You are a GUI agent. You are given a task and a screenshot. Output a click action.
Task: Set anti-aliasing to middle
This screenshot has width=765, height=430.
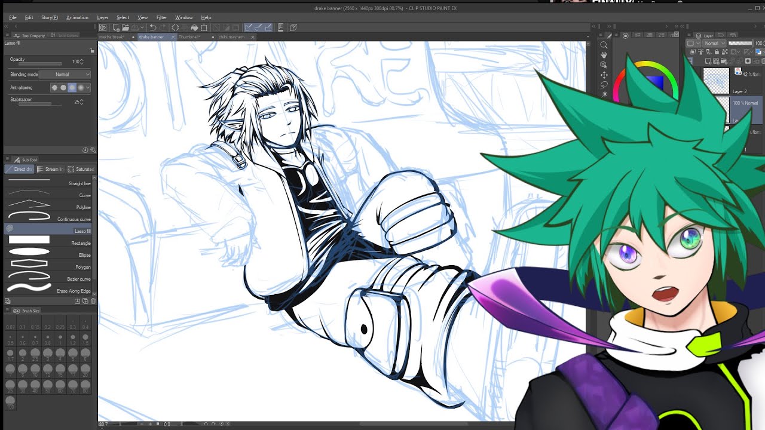[72, 87]
